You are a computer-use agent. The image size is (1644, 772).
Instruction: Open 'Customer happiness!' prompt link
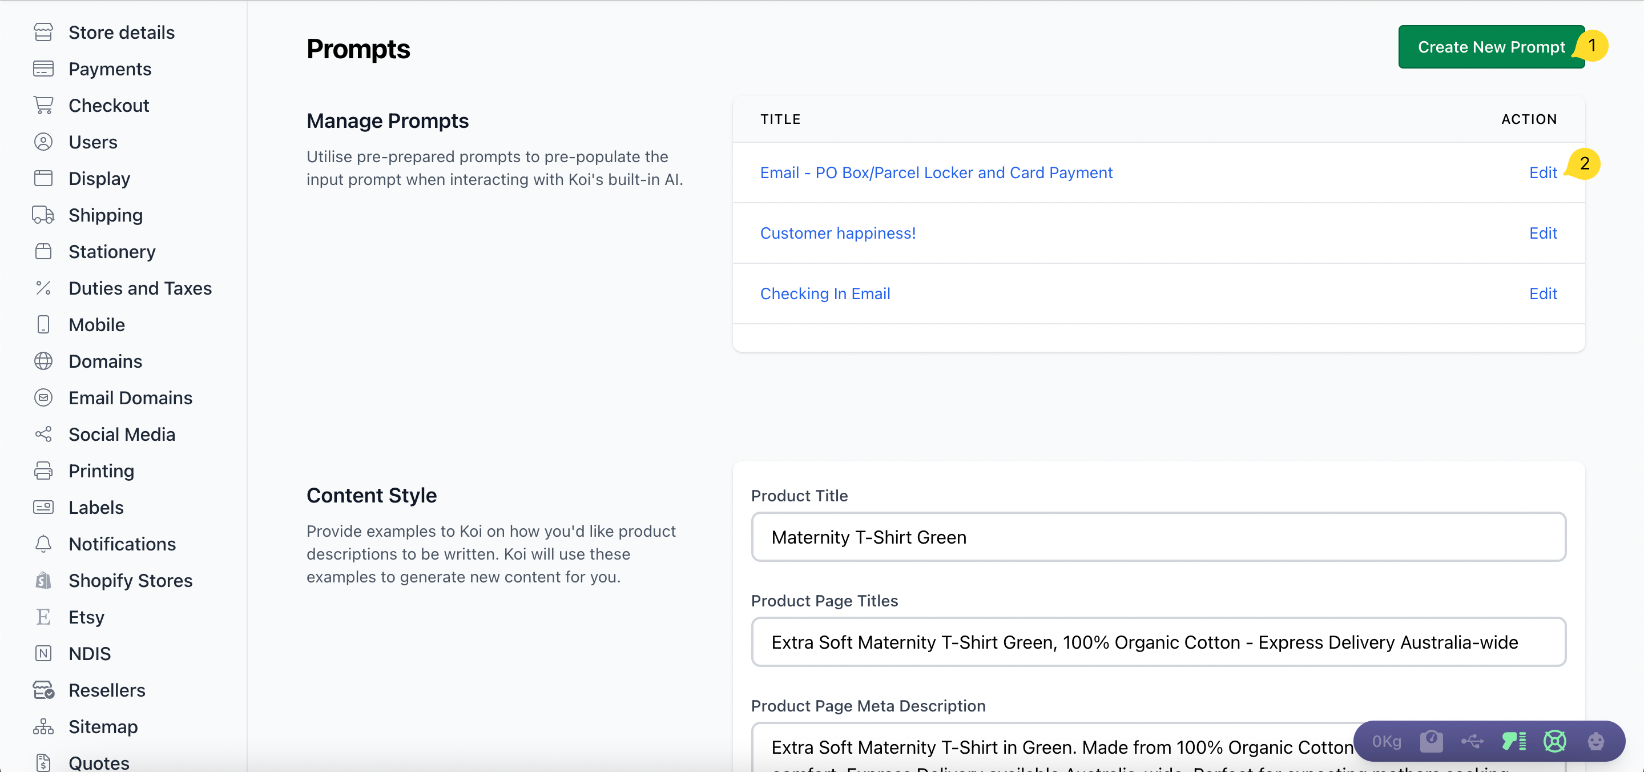click(837, 233)
